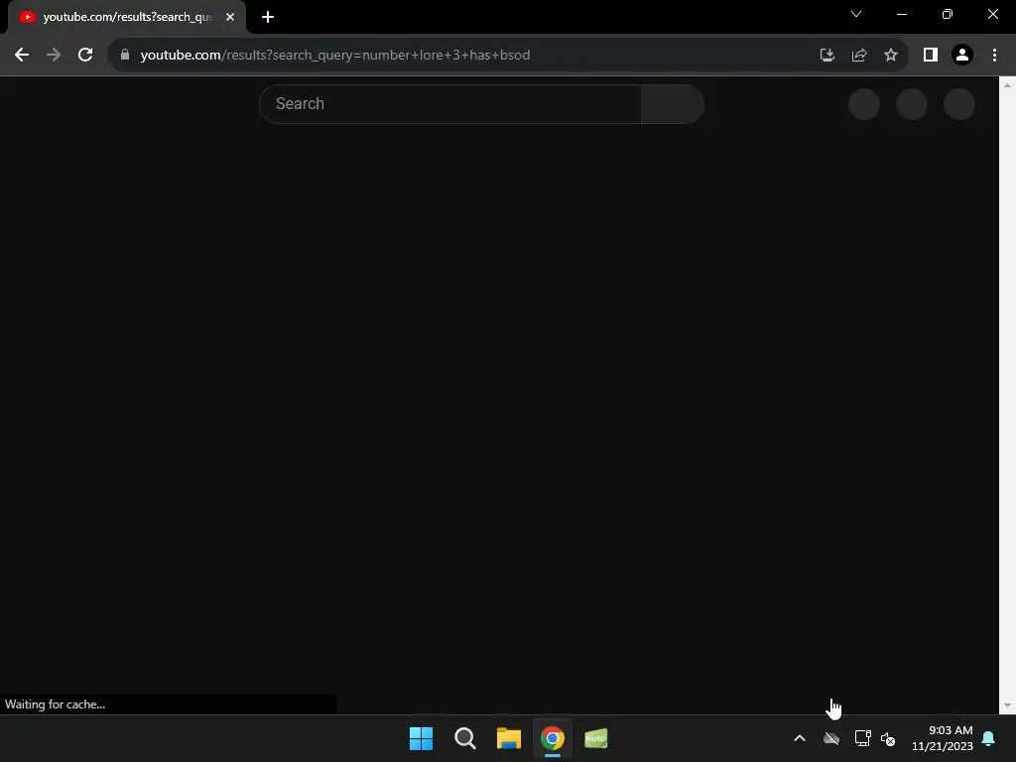Click the muted volume tray icon
This screenshot has height=762, width=1016.
point(888,738)
